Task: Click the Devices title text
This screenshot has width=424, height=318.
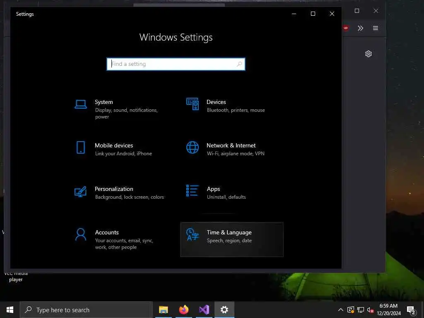Action: pos(216,102)
